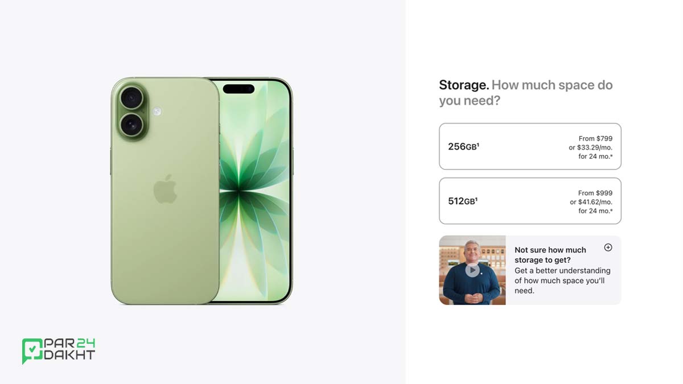
Task: Click the "From $799" price text
Action: point(595,138)
